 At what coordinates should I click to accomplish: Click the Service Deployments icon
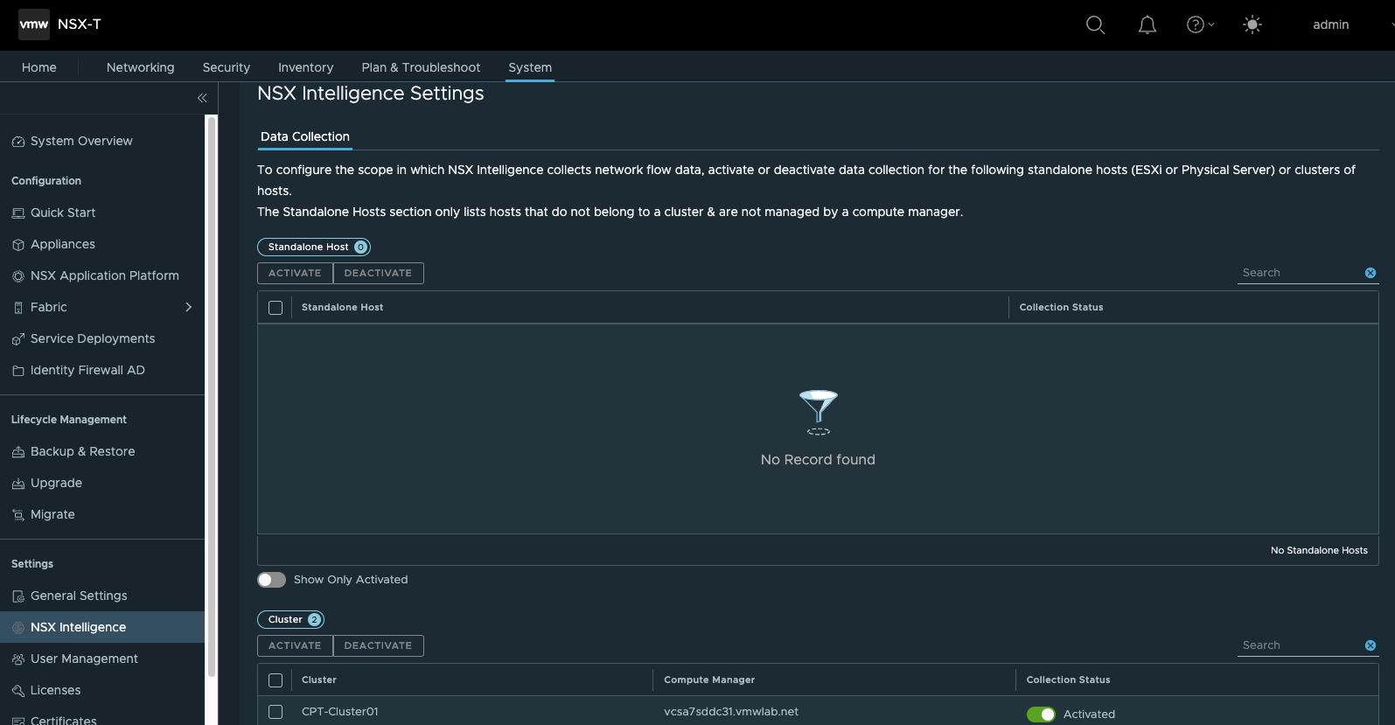pyautogui.click(x=17, y=339)
